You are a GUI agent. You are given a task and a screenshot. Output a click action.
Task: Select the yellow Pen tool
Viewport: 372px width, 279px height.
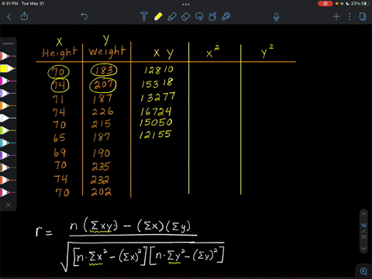(158, 16)
